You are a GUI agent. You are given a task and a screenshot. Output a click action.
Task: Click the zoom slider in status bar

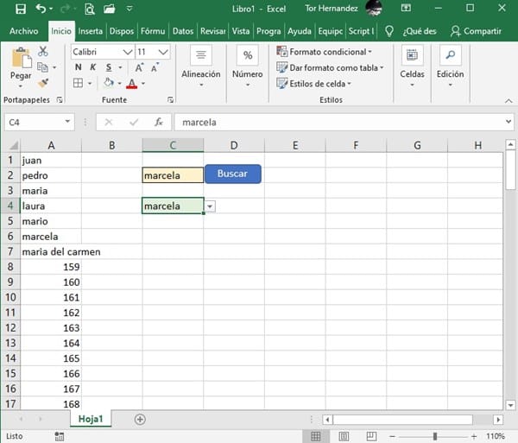pyautogui.click(x=434, y=436)
